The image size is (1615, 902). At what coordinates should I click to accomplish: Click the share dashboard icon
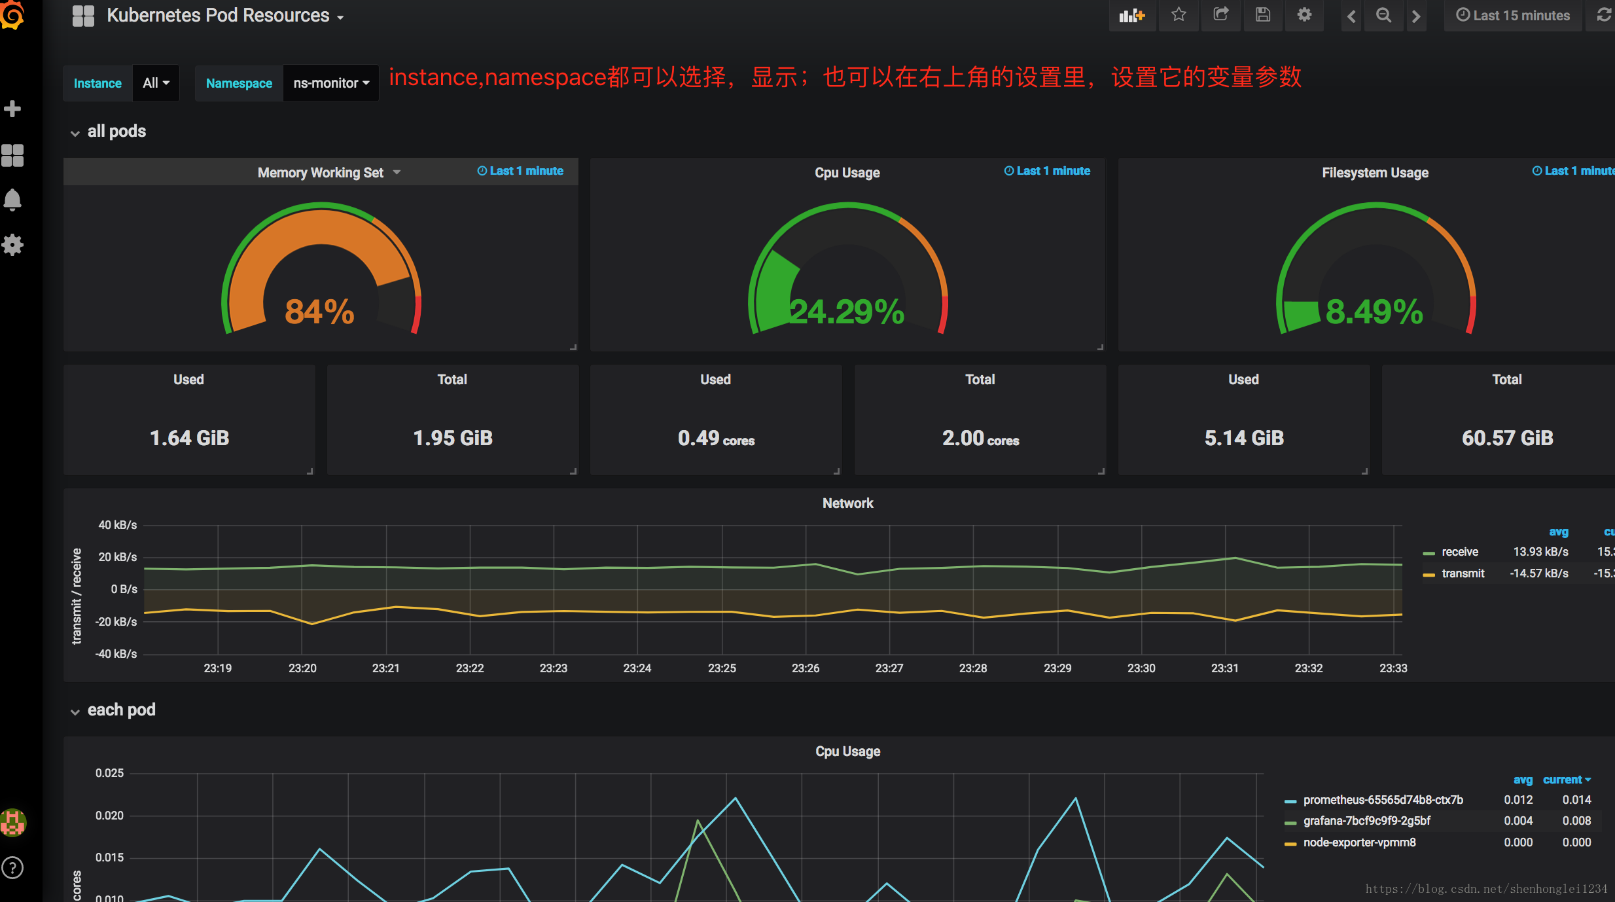tap(1220, 16)
